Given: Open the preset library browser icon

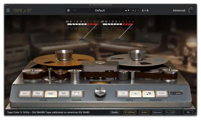Looking at the screenshot, I should pyautogui.click(x=69, y=10).
